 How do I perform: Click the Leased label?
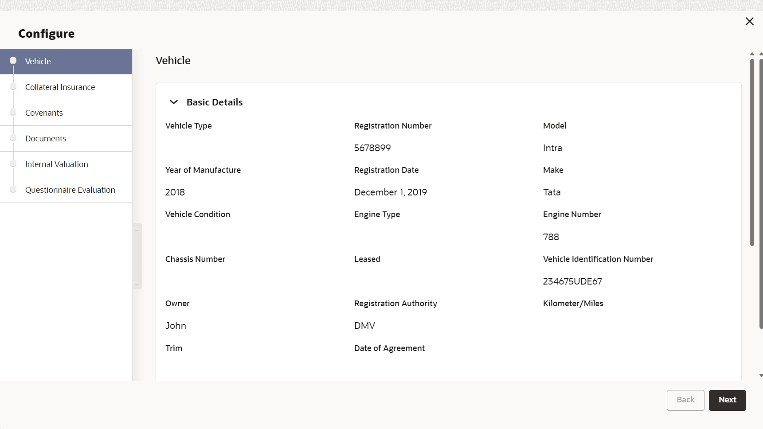(367, 259)
